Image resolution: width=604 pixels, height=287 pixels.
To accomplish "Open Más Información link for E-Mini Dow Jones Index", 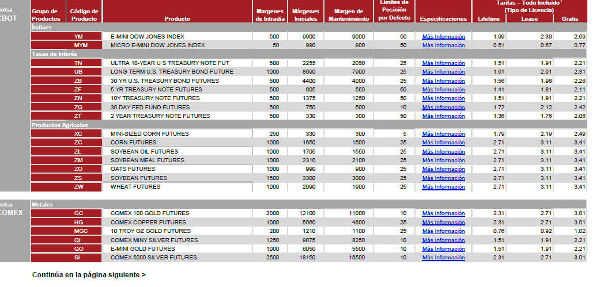I will [443, 36].
